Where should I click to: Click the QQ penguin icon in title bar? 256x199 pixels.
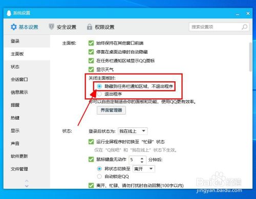[x=9, y=13]
